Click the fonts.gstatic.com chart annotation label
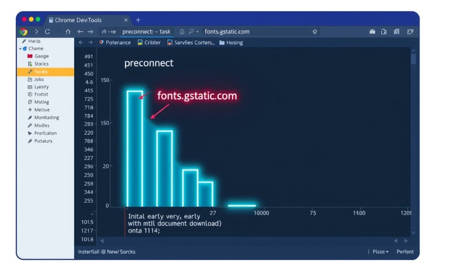The width and height of the screenshot is (453, 272). [x=197, y=96]
